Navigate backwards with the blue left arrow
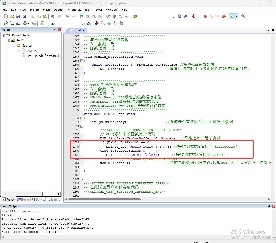The image size is (276, 243). (67, 16)
